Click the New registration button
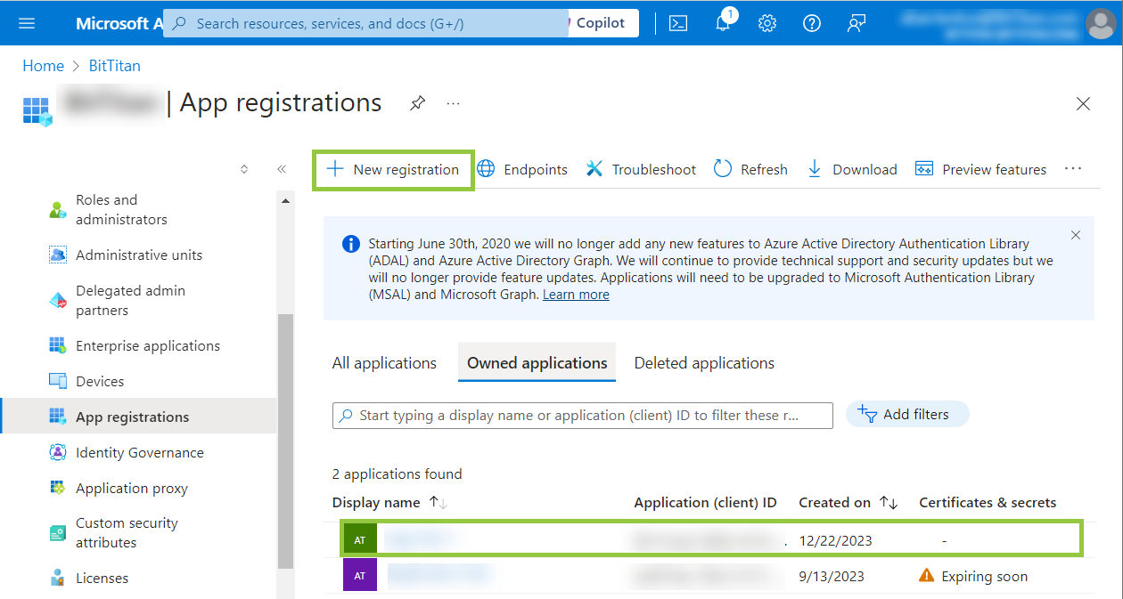Image resolution: width=1123 pixels, height=599 pixels. [x=393, y=169]
